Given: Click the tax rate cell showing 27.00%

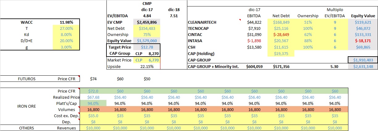Looking at the screenshot, I should [x=66, y=28].
